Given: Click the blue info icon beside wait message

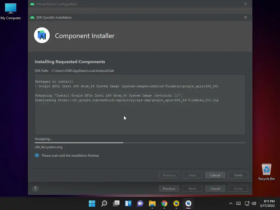Looking at the screenshot, I should click(x=37, y=155).
